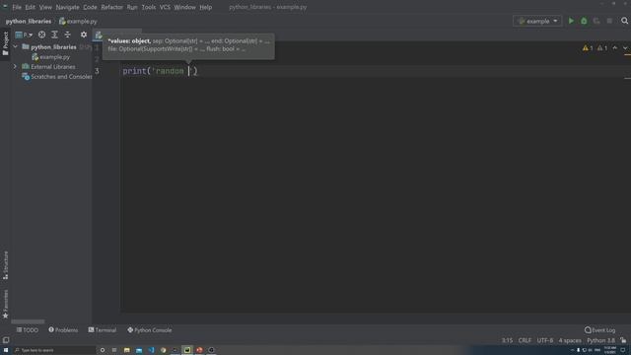Open the Navigate menu
The image size is (631, 355).
(67, 7)
